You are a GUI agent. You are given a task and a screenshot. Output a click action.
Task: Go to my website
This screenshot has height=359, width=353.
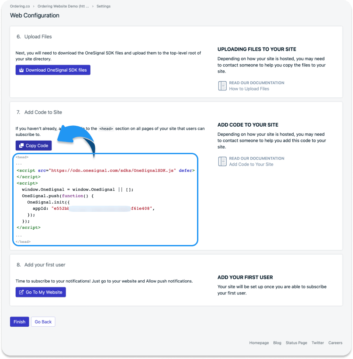pos(41,292)
